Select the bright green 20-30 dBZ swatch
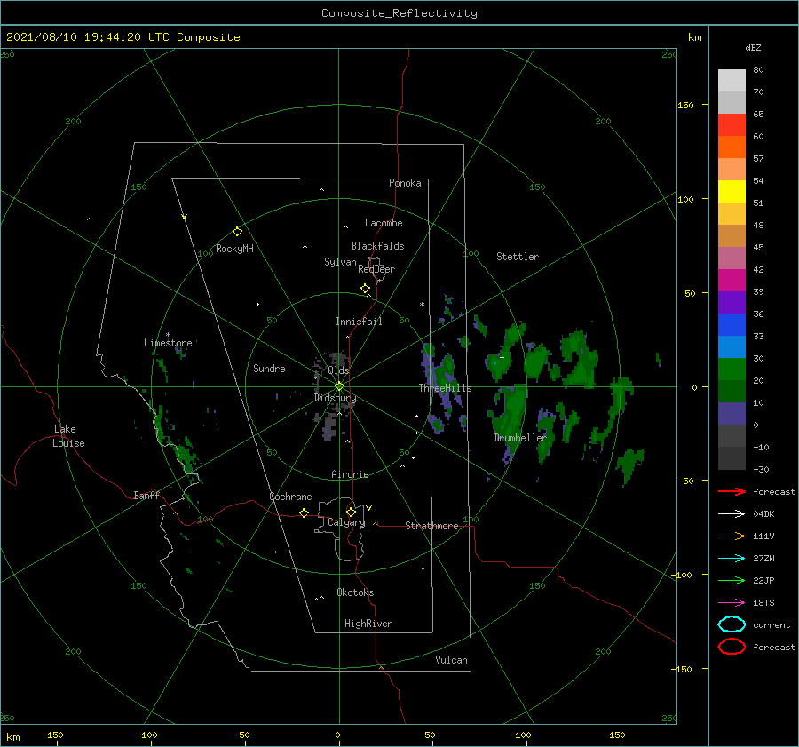The height and width of the screenshot is (747, 799). tap(732, 370)
